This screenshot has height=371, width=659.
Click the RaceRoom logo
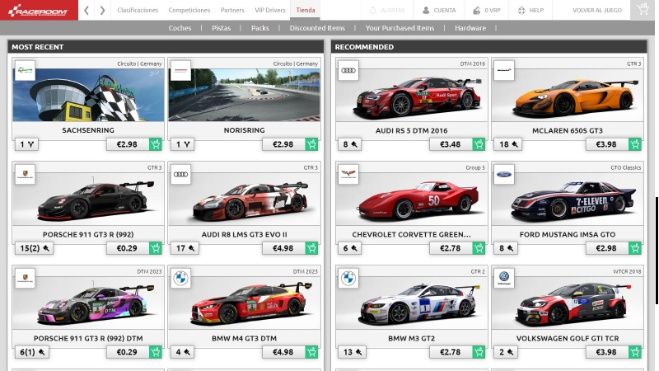(39, 10)
